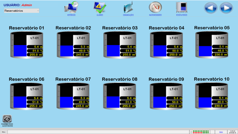Open the Comunicações antenna icon
238x134 pixels.
coord(128,8)
